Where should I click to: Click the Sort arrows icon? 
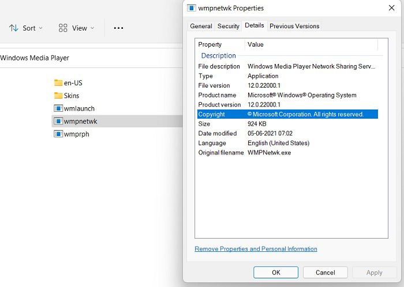(x=14, y=28)
